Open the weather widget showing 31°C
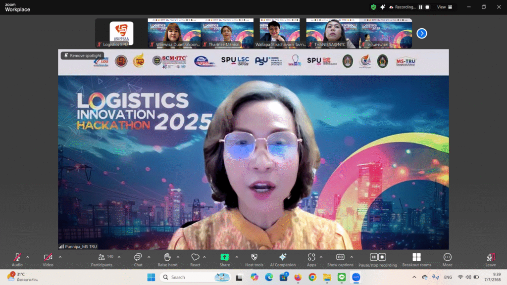The image size is (507, 285). [x=23, y=277]
